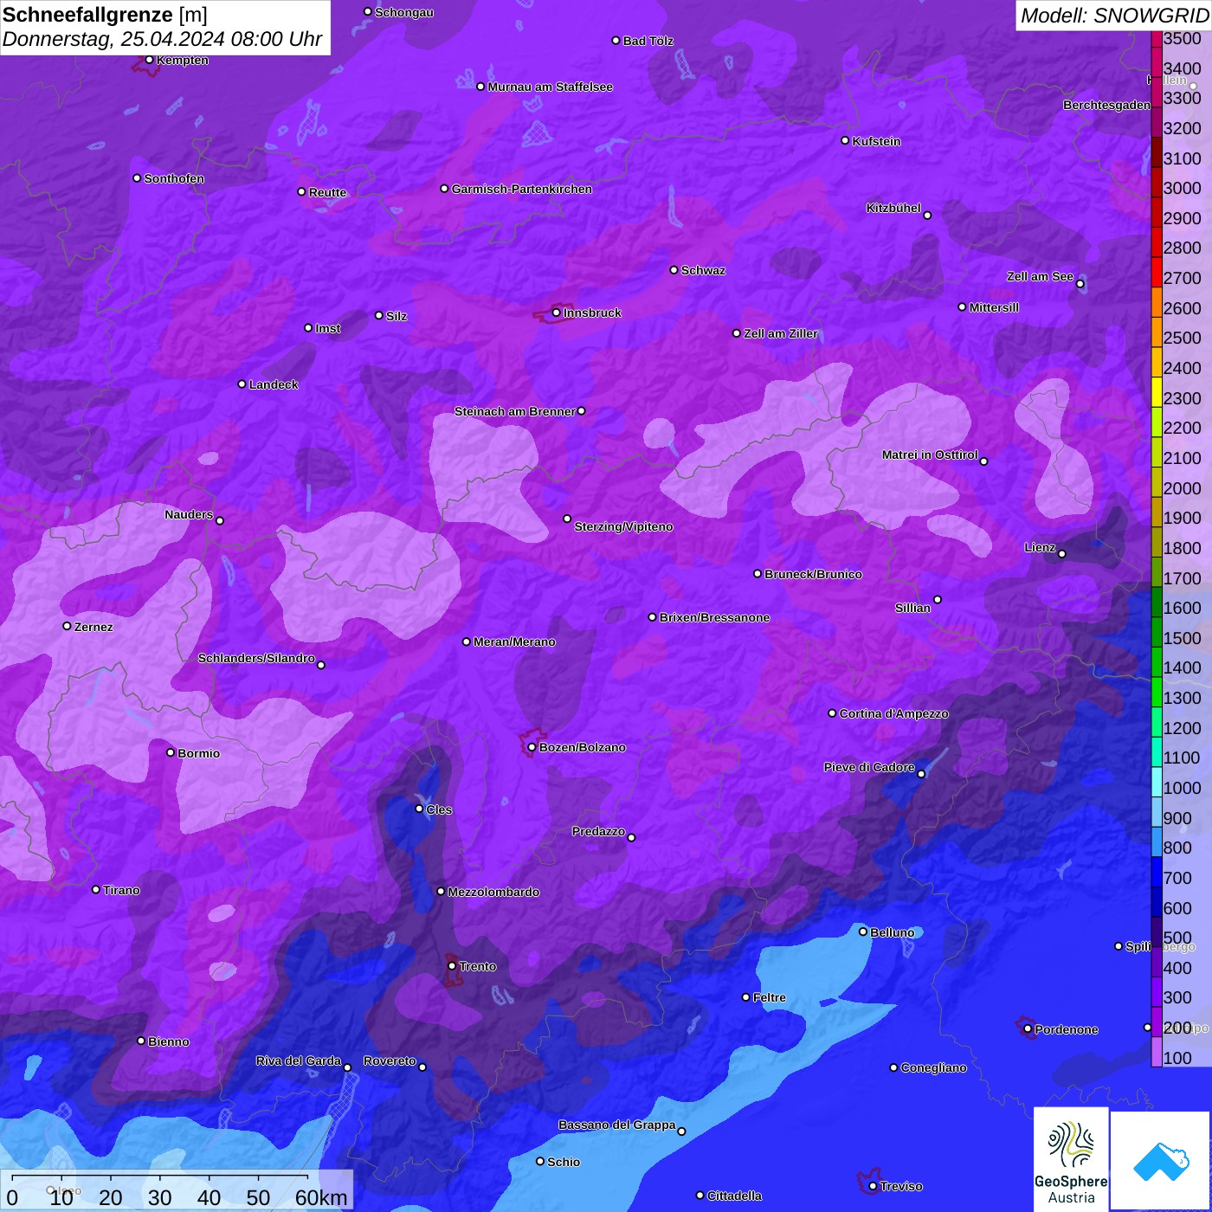Click the 'Predazzo' label
This screenshot has height=1212, width=1212.
pos(598,831)
